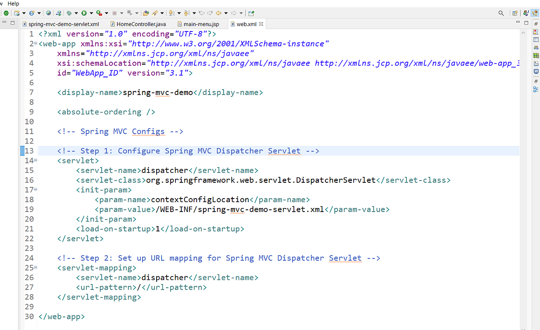This screenshot has height=330, width=540.
Task: Switch to the Java EE perspective icon
Action: tap(535, 13)
